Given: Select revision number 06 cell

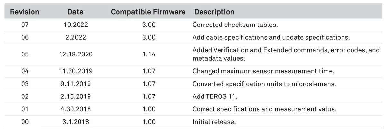Looking at the screenshot, I should click(x=25, y=37).
